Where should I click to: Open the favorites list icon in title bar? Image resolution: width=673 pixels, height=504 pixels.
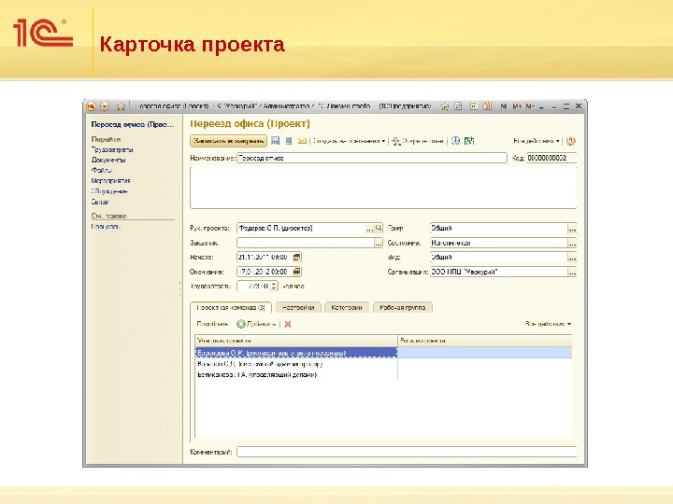[x=445, y=106]
